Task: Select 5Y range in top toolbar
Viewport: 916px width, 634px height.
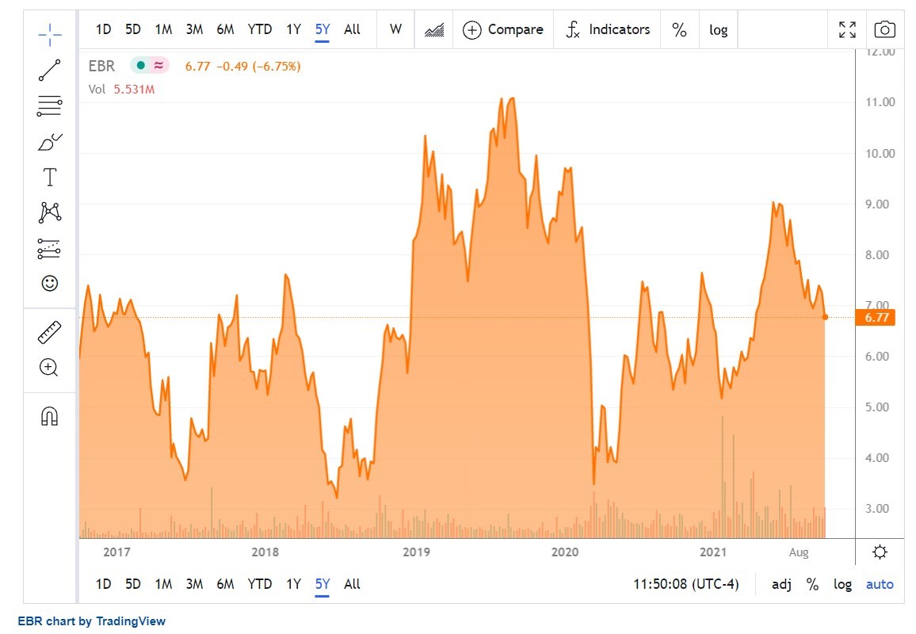Action: click(x=323, y=29)
